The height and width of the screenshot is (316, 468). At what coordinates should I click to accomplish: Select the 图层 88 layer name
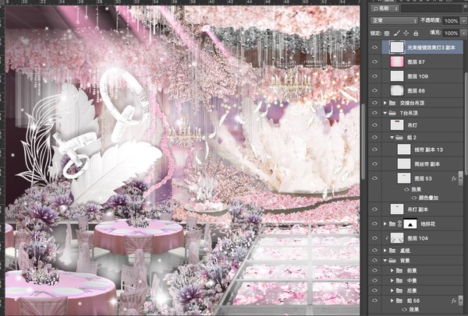pos(416,90)
